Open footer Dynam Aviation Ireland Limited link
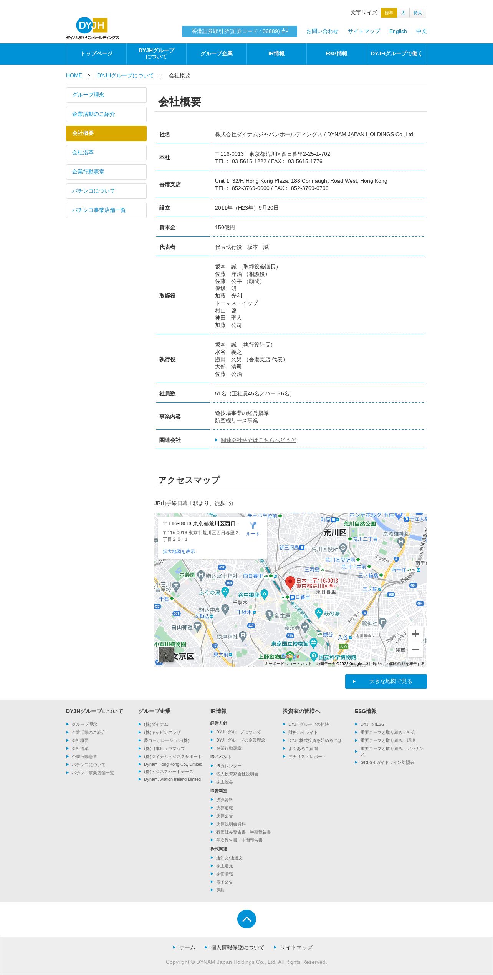This screenshot has height=975, width=493. (x=172, y=779)
